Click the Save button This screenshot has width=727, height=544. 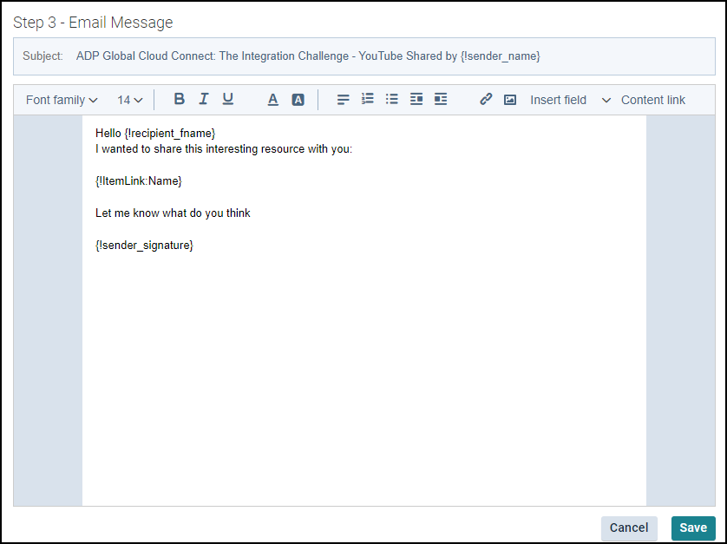tap(693, 528)
